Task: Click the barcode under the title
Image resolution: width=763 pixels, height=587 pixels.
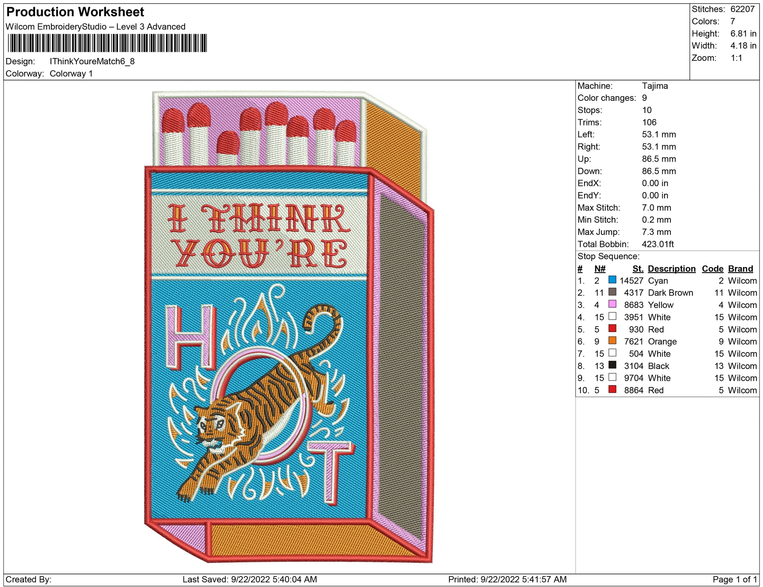Action: pos(107,43)
